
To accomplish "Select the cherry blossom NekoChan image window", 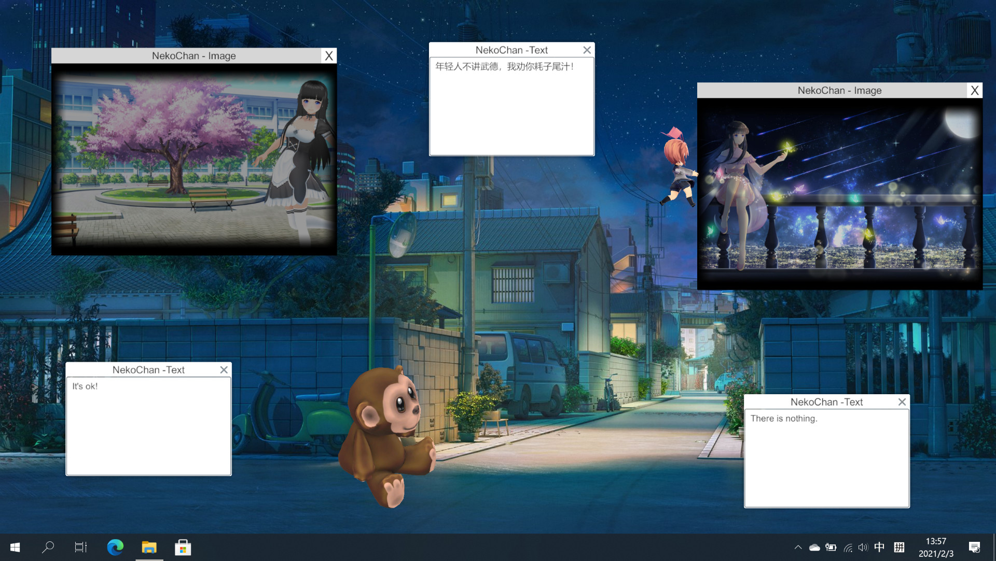I will (x=193, y=55).
